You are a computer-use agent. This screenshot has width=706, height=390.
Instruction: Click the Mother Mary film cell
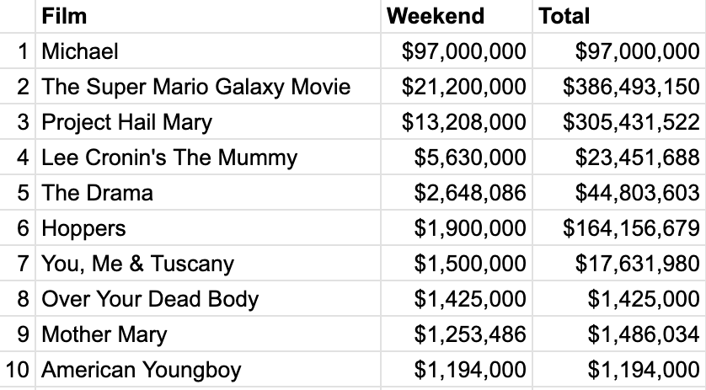[x=208, y=334]
